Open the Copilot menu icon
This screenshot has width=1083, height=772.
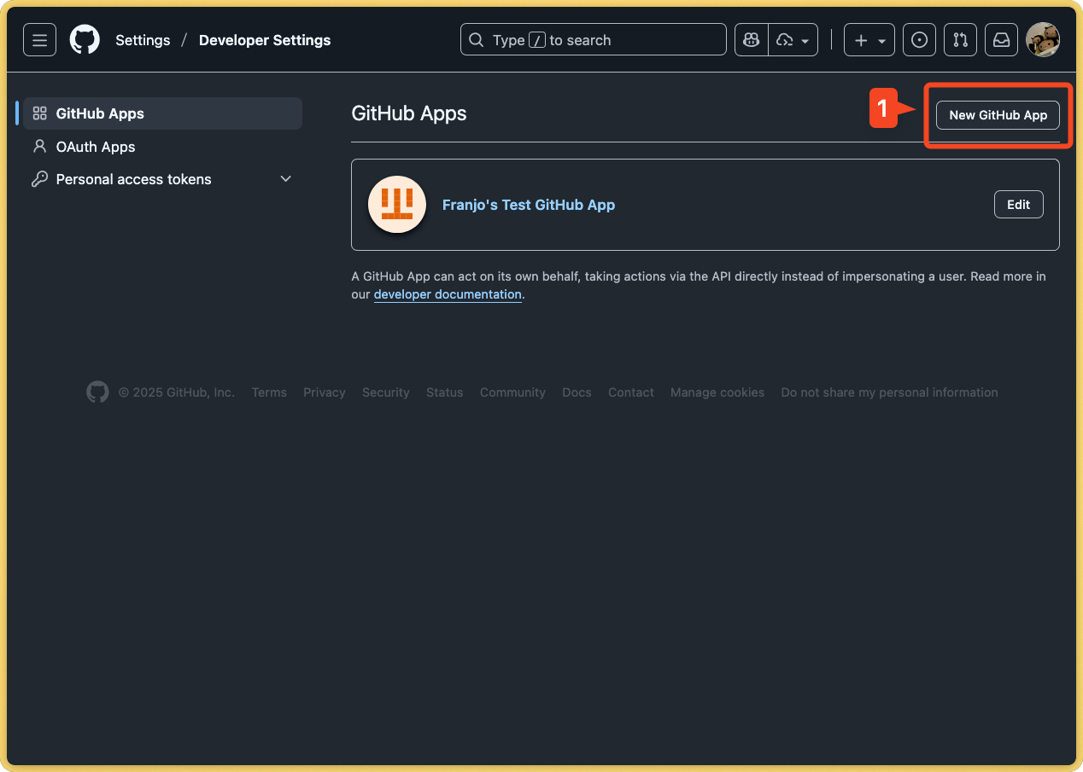(751, 39)
